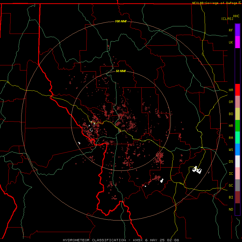Click the BI legend label
242x242 pixels.
pos(231,197)
